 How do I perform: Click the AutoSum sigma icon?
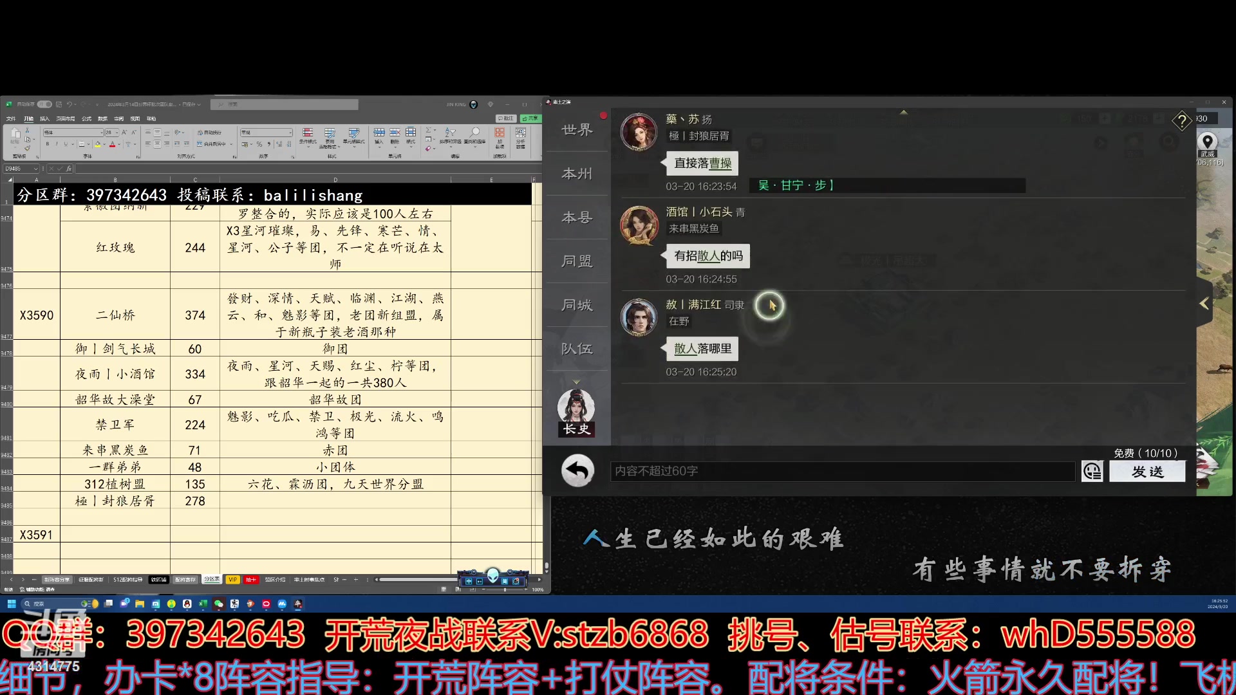click(429, 131)
